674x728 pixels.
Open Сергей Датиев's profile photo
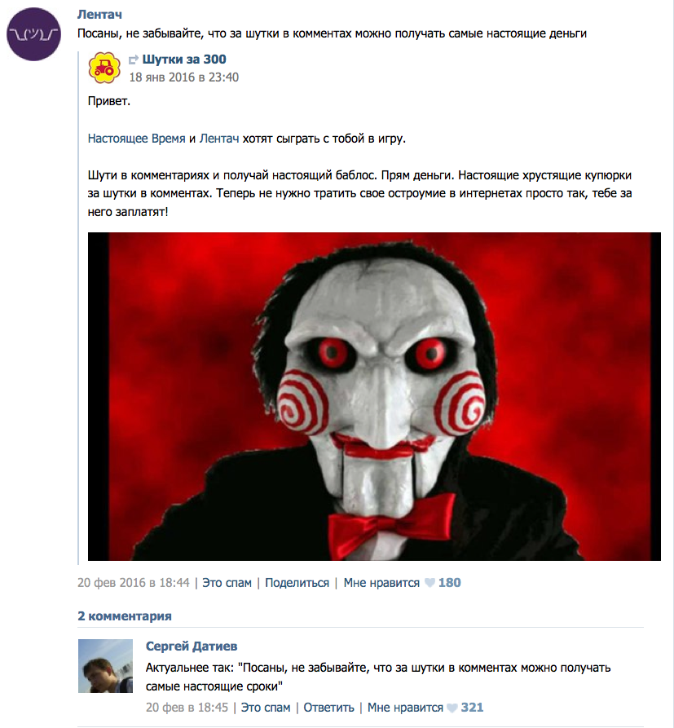click(x=105, y=666)
